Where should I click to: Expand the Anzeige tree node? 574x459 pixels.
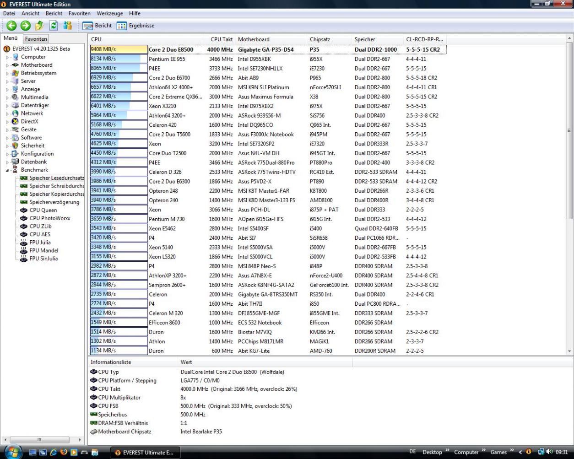pyautogui.click(x=7, y=89)
